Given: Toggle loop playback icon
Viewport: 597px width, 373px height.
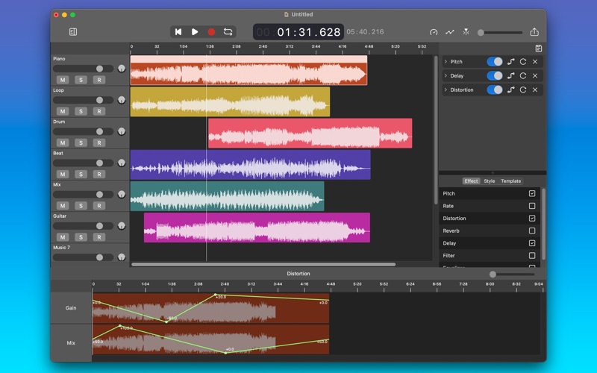Looking at the screenshot, I should pyautogui.click(x=228, y=32).
